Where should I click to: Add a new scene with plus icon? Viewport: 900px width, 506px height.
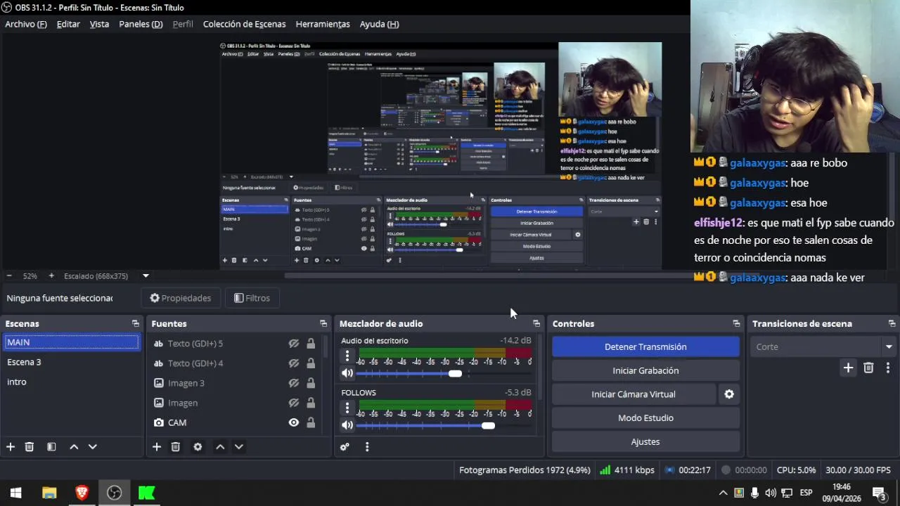11,447
